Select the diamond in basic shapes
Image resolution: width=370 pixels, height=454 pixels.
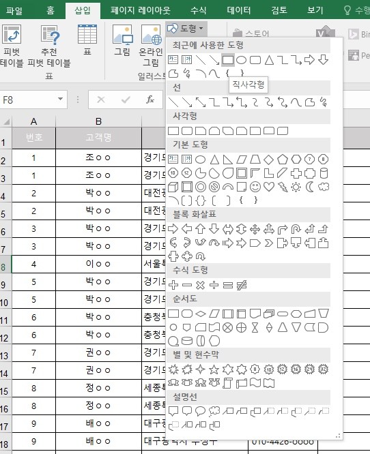[269, 160]
